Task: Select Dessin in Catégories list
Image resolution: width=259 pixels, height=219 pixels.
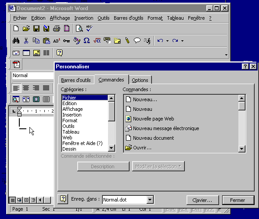Action: coord(85,149)
